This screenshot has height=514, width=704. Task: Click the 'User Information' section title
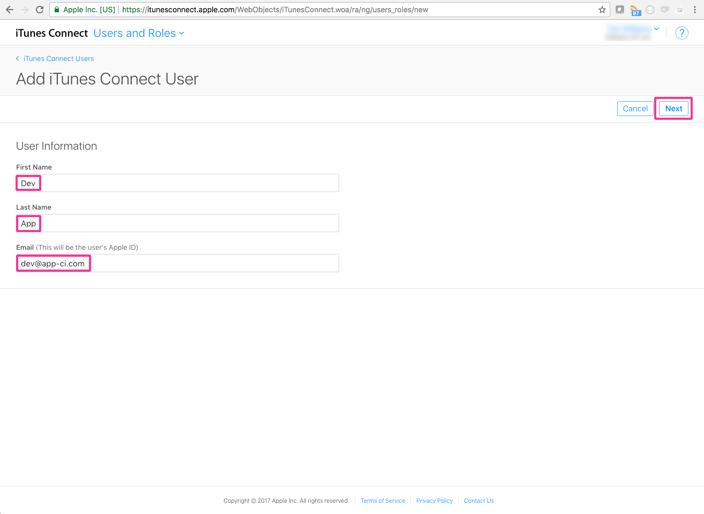pos(56,146)
